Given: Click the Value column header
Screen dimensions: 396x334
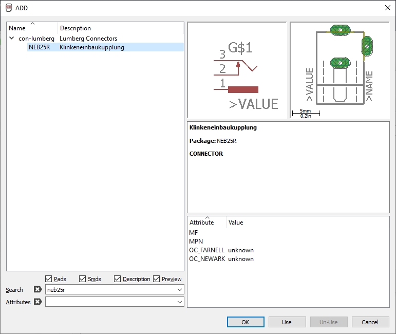Looking at the screenshot, I should pyautogui.click(x=308, y=222).
